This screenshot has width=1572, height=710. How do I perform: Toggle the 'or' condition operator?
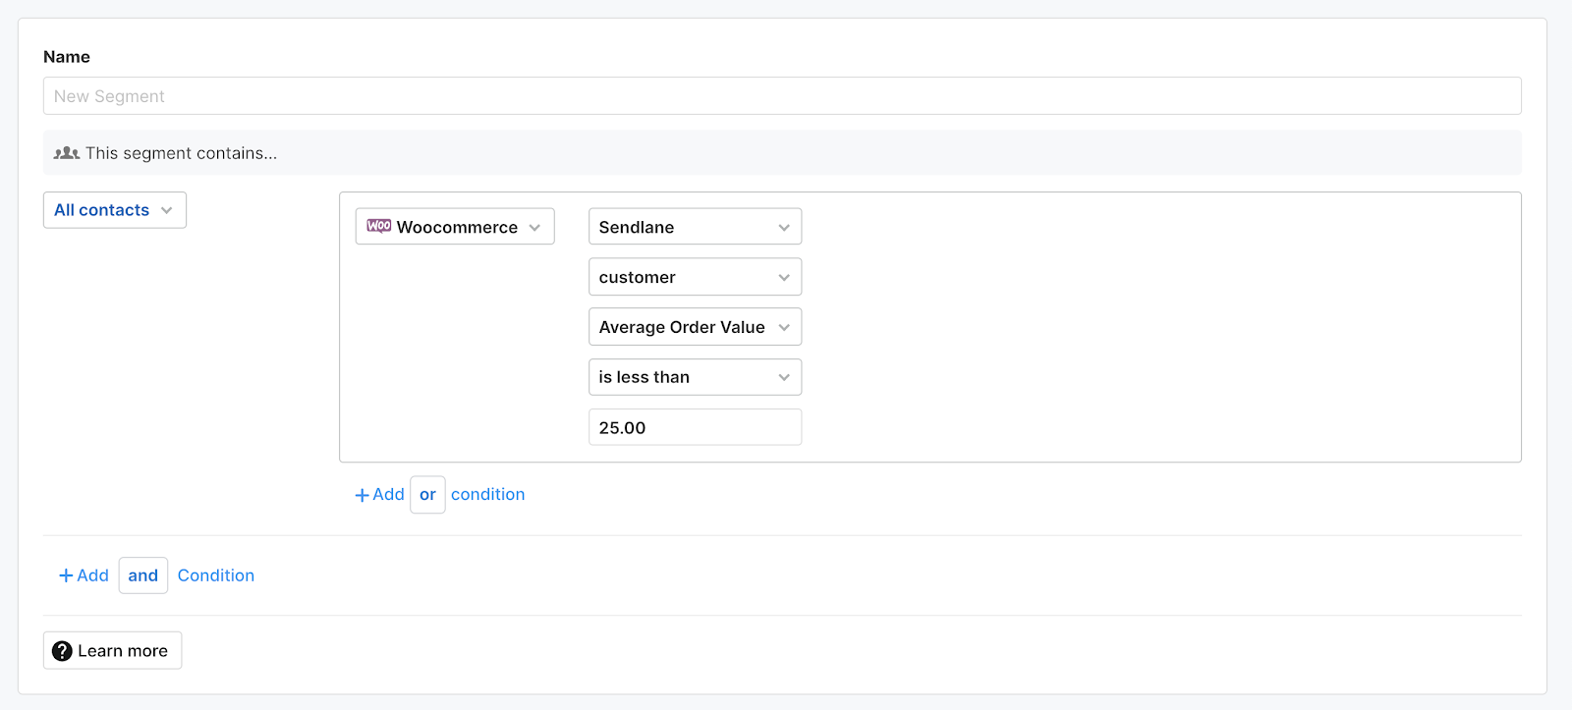tap(427, 495)
